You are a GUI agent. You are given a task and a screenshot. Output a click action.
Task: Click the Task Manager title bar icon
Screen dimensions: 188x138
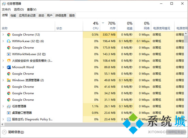(x=4, y=4)
